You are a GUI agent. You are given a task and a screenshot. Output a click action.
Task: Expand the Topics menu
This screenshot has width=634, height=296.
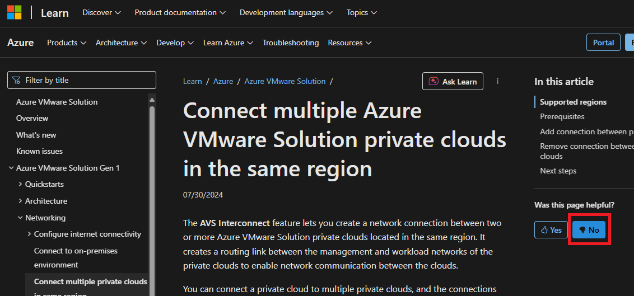click(361, 12)
